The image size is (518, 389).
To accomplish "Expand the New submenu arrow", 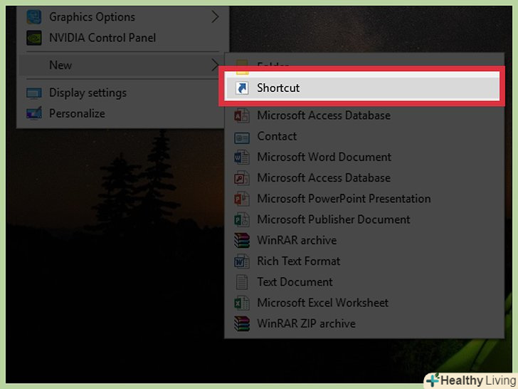I will pos(215,65).
